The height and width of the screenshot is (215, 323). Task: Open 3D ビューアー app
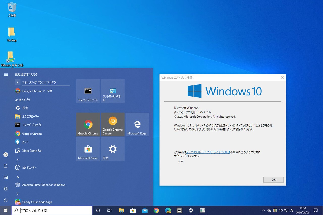click(x=42, y=168)
